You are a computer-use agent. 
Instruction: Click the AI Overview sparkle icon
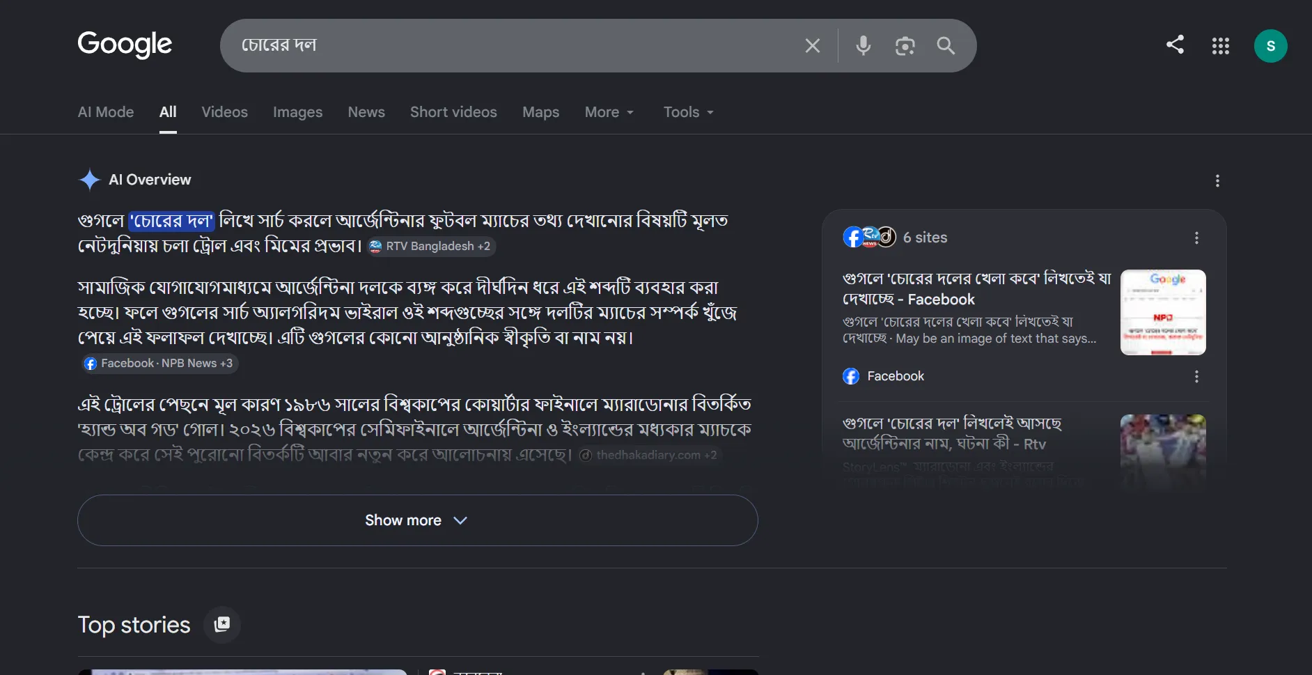[x=90, y=180]
